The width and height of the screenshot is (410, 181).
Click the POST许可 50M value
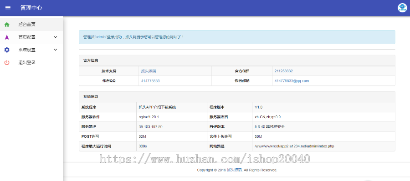pyautogui.click(x=143, y=136)
